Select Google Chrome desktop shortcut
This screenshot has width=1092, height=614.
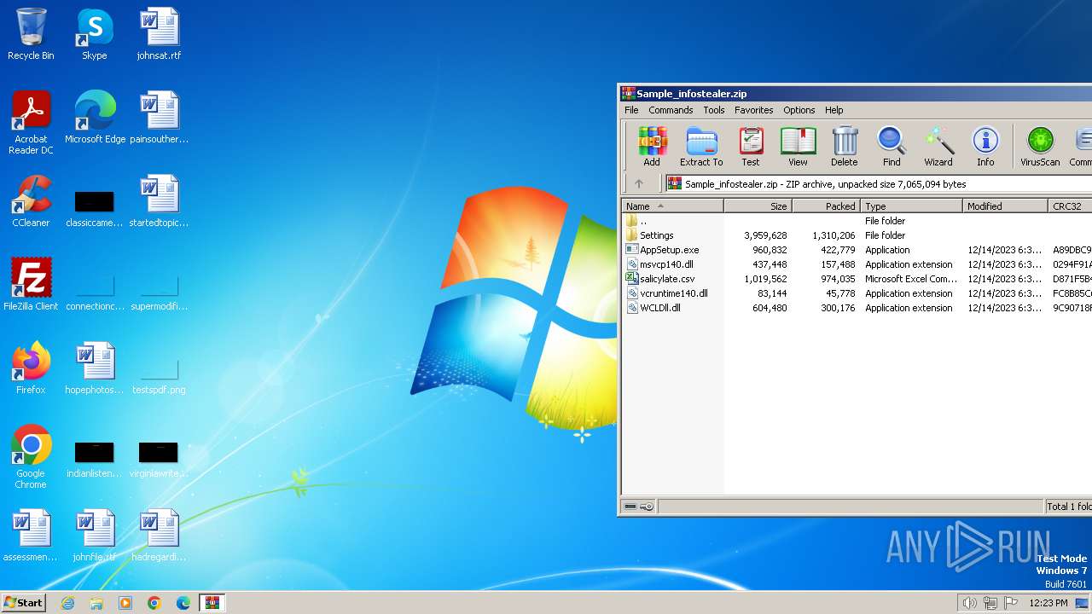pos(31,456)
